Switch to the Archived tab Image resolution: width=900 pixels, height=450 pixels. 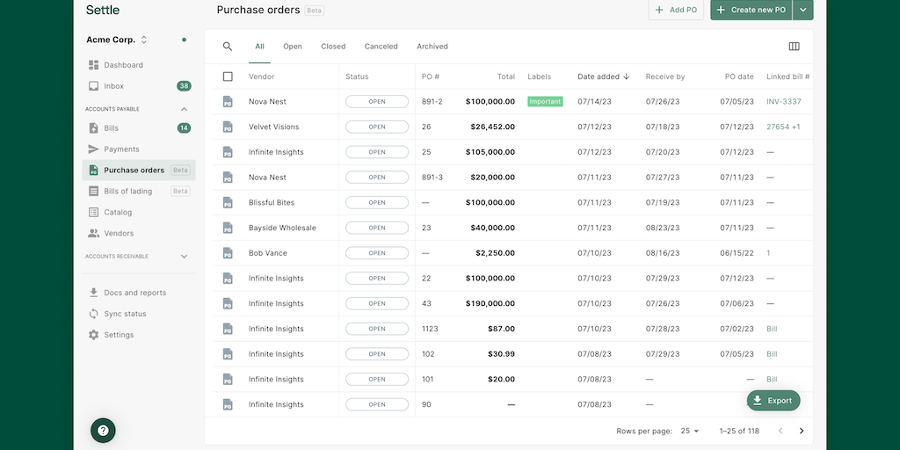pos(432,47)
